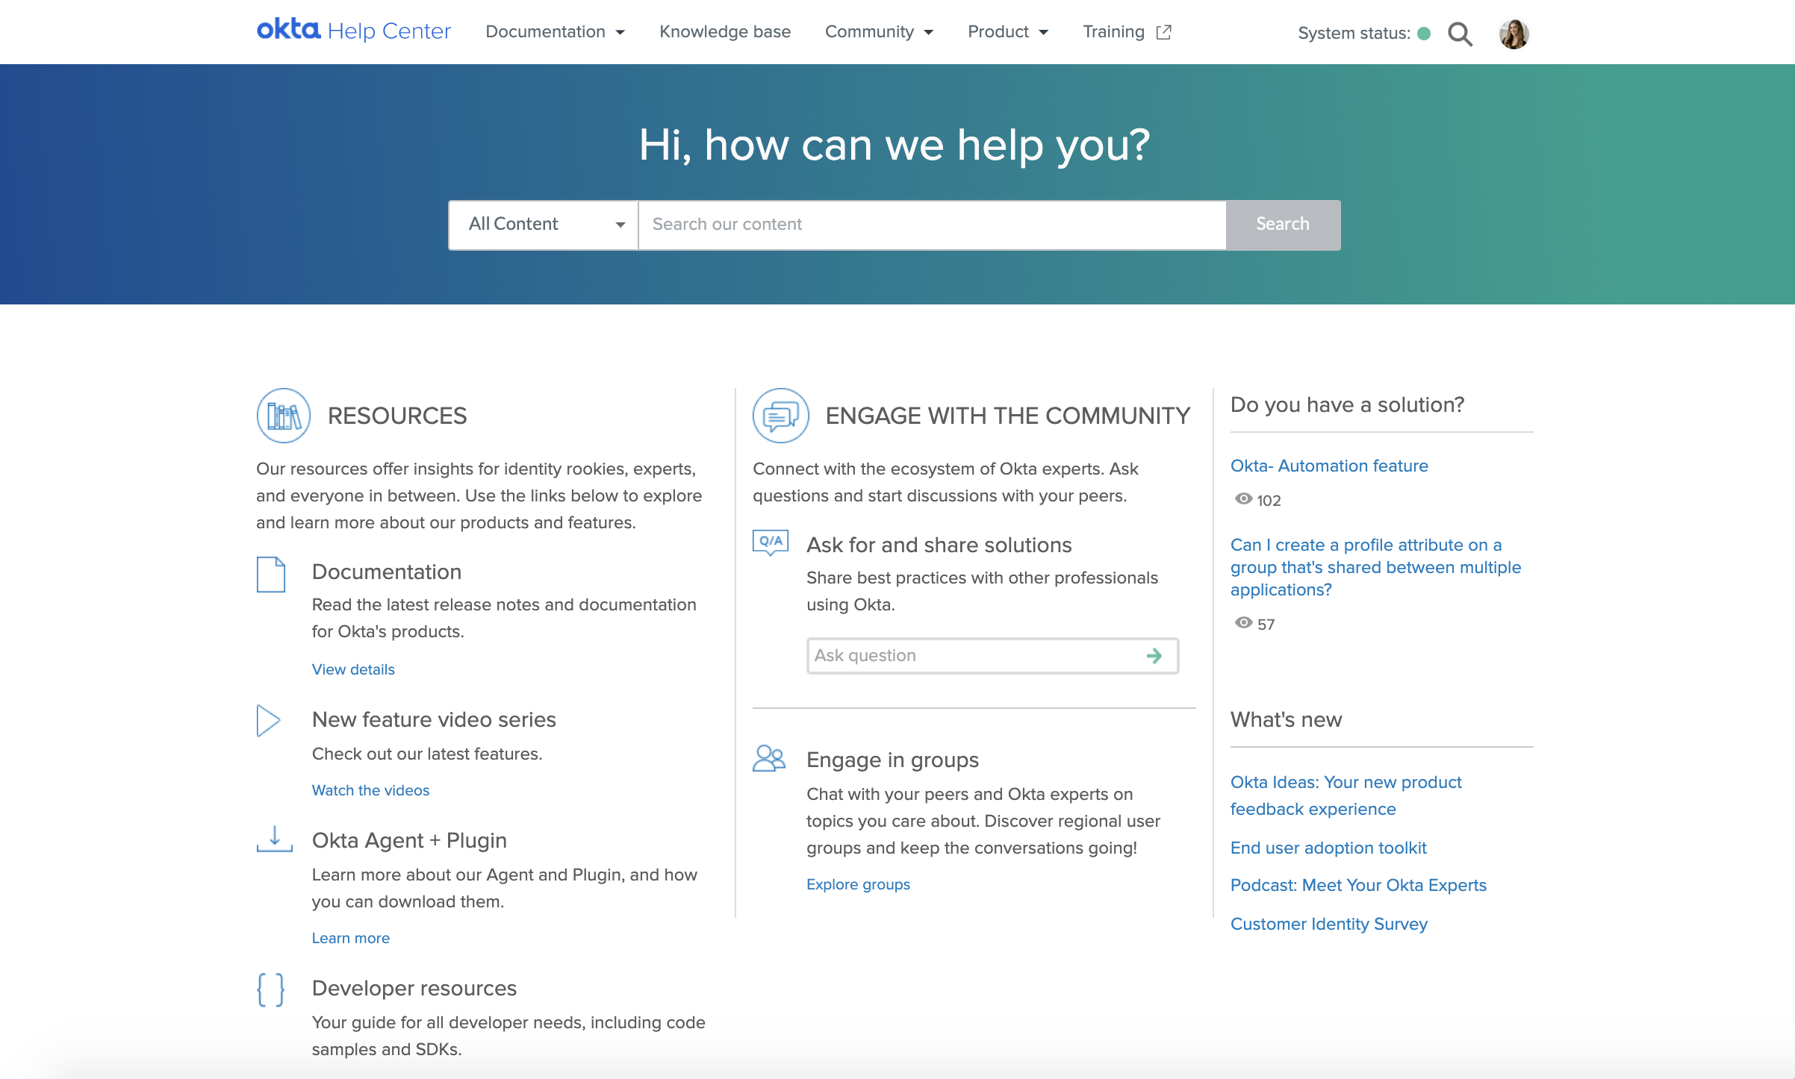This screenshot has height=1079, width=1795.
Task: Submit question with the green arrow
Action: 1154,656
